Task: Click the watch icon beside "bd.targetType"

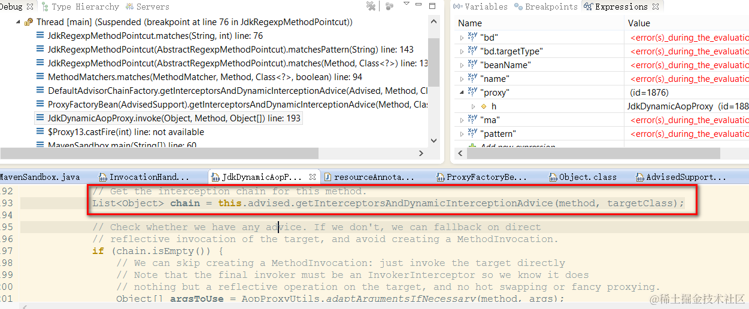Action: (472, 51)
